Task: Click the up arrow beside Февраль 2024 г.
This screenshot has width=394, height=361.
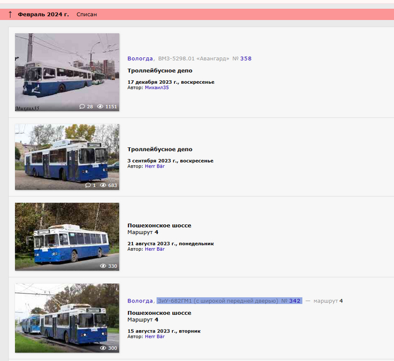Action: (x=10, y=15)
